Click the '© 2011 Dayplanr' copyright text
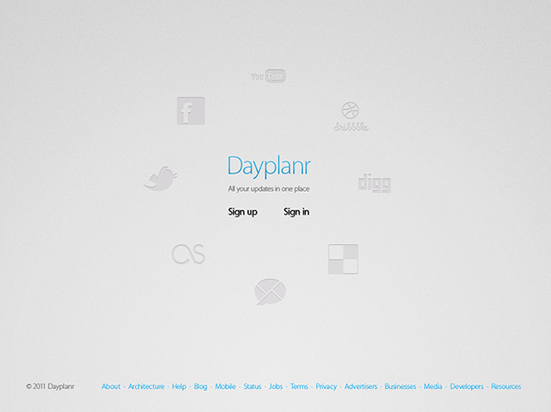Viewport: 551px width, 412px height. [51, 386]
